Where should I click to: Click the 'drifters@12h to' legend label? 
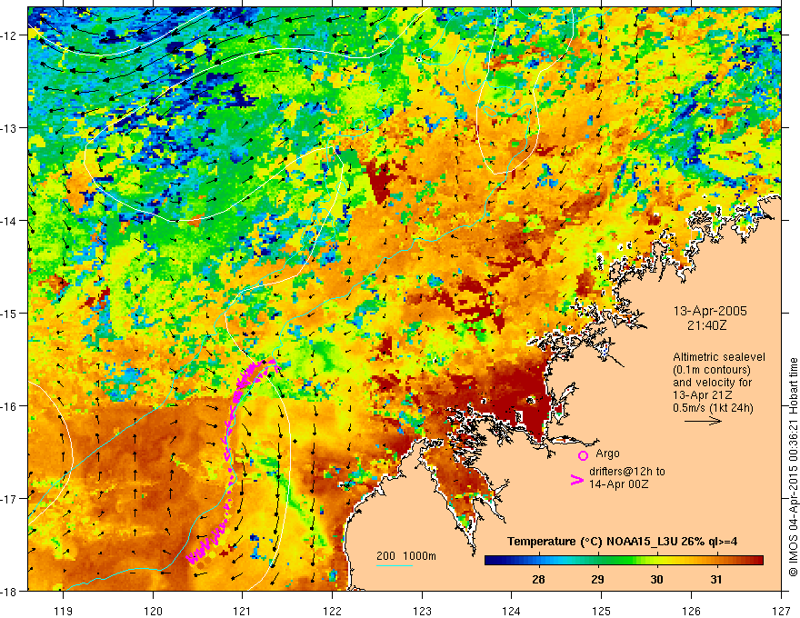tap(627, 472)
